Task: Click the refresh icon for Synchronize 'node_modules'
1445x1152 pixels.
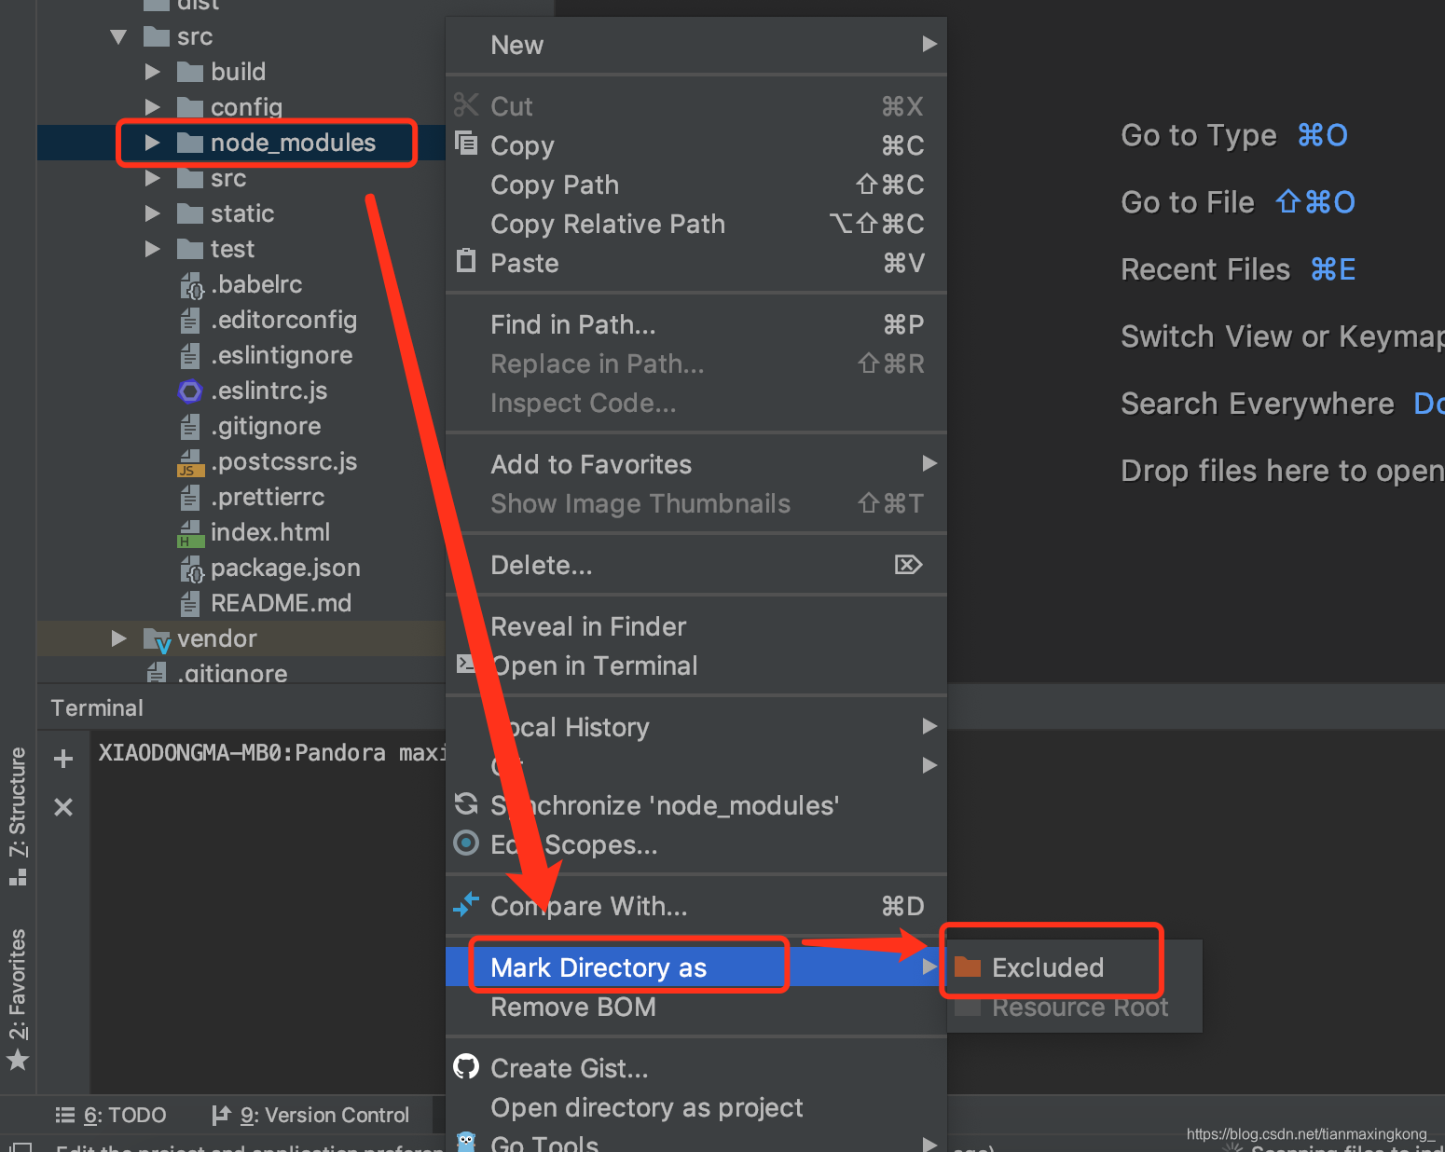Action: [x=466, y=805]
